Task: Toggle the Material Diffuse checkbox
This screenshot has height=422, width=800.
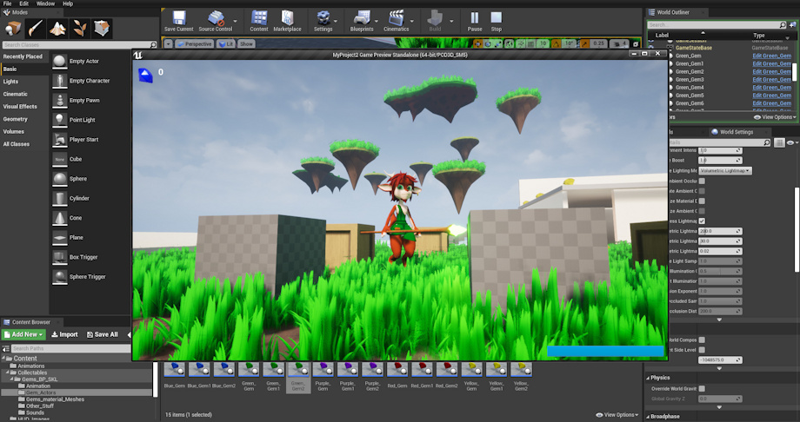Action: (x=702, y=201)
